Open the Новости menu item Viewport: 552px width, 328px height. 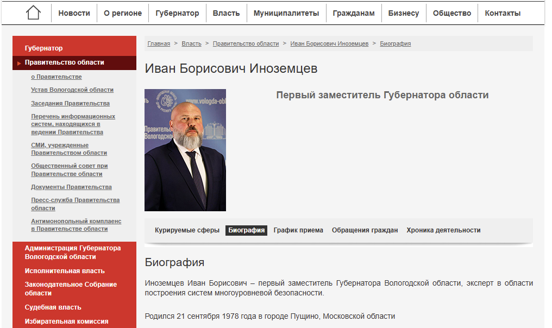click(74, 13)
